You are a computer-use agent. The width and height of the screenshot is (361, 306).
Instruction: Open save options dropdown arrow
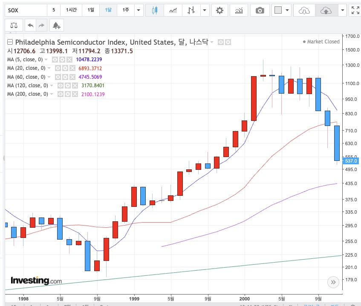(343, 10)
